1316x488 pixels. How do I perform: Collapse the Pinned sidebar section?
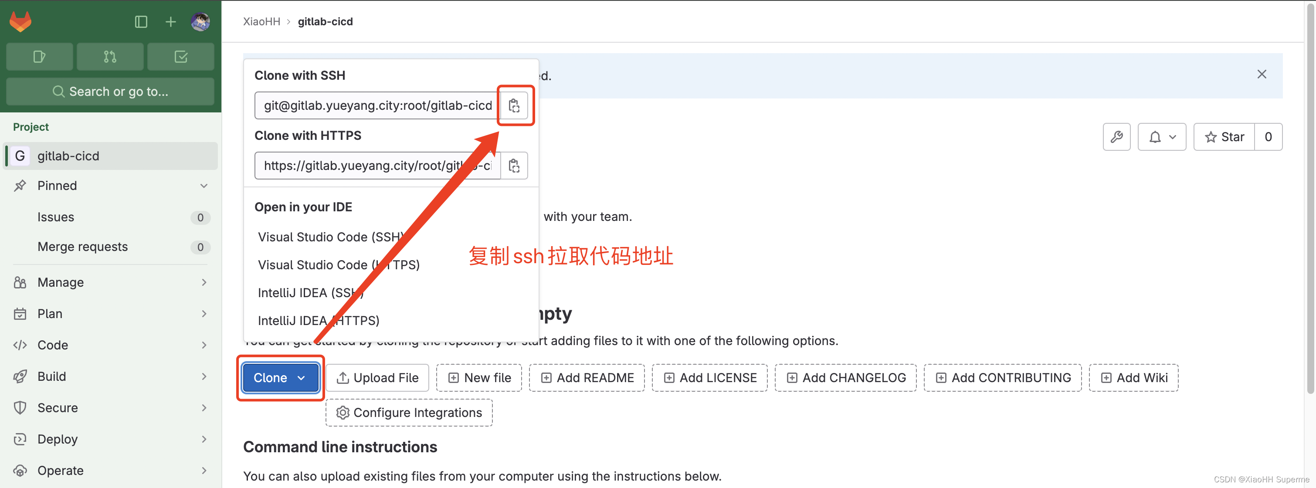pyautogui.click(x=204, y=186)
